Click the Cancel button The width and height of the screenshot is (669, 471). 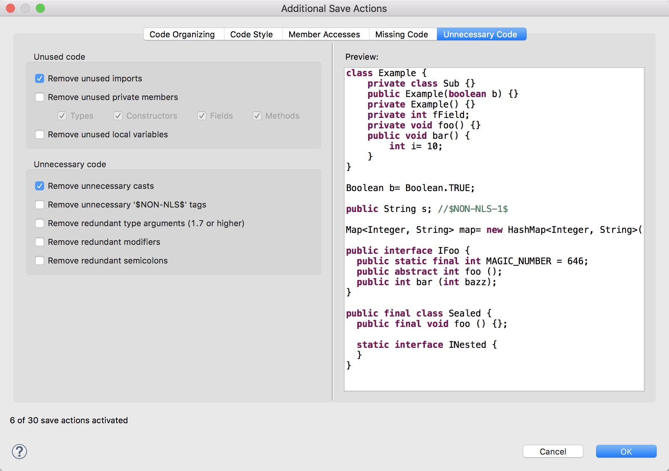[553, 452]
